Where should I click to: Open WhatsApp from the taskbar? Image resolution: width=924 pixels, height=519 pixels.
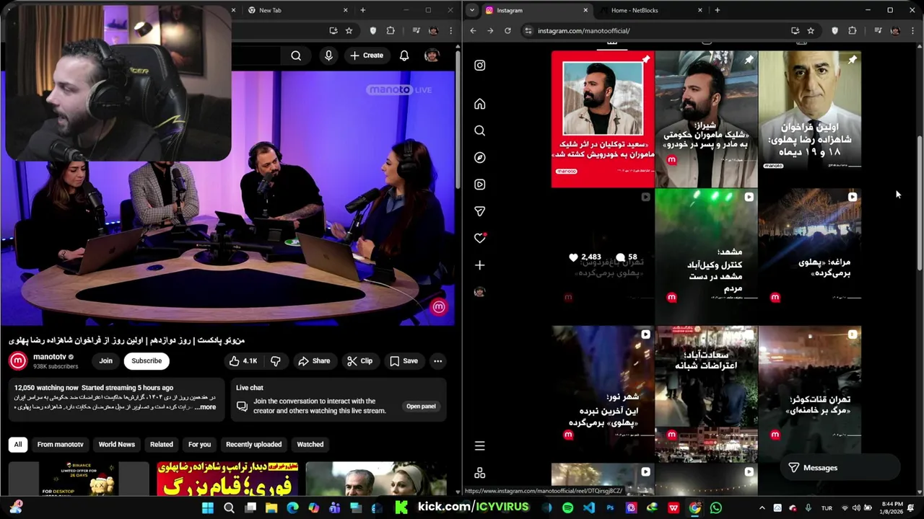click(716, 508)
